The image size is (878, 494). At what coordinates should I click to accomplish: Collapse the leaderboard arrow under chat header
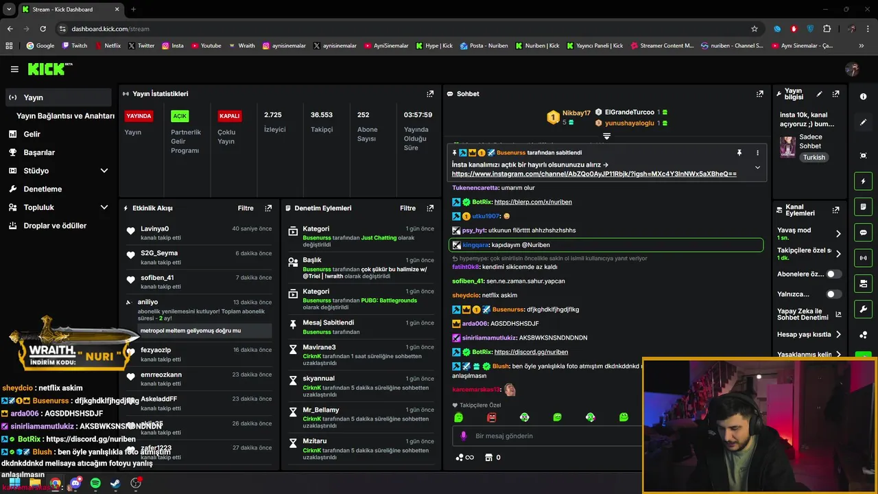[606, 136]
